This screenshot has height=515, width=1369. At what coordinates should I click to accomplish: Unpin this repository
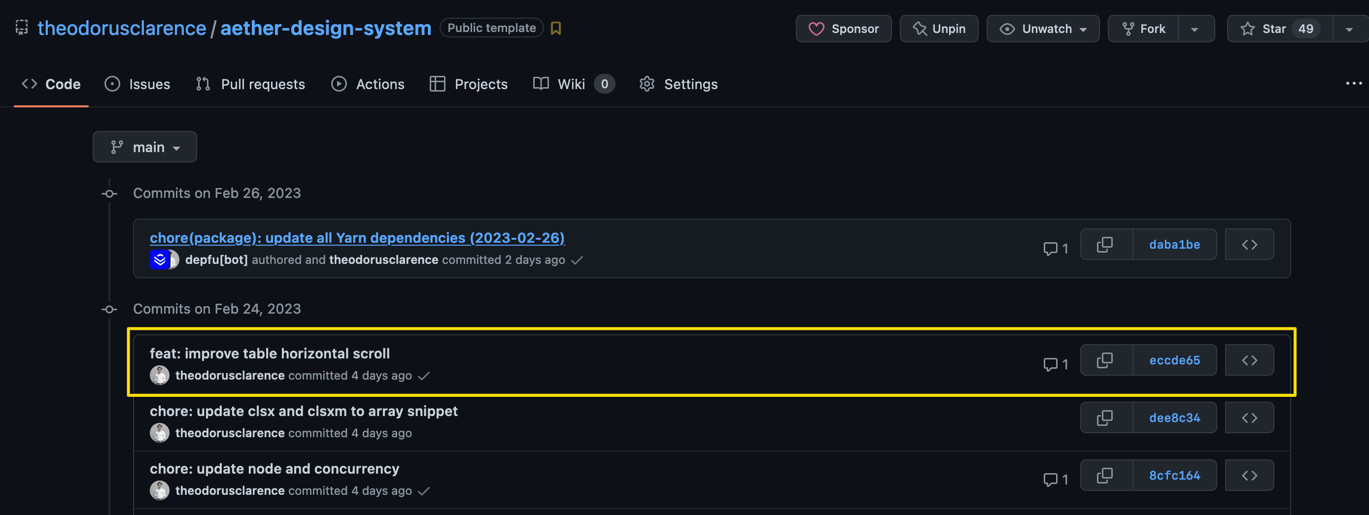938,29
